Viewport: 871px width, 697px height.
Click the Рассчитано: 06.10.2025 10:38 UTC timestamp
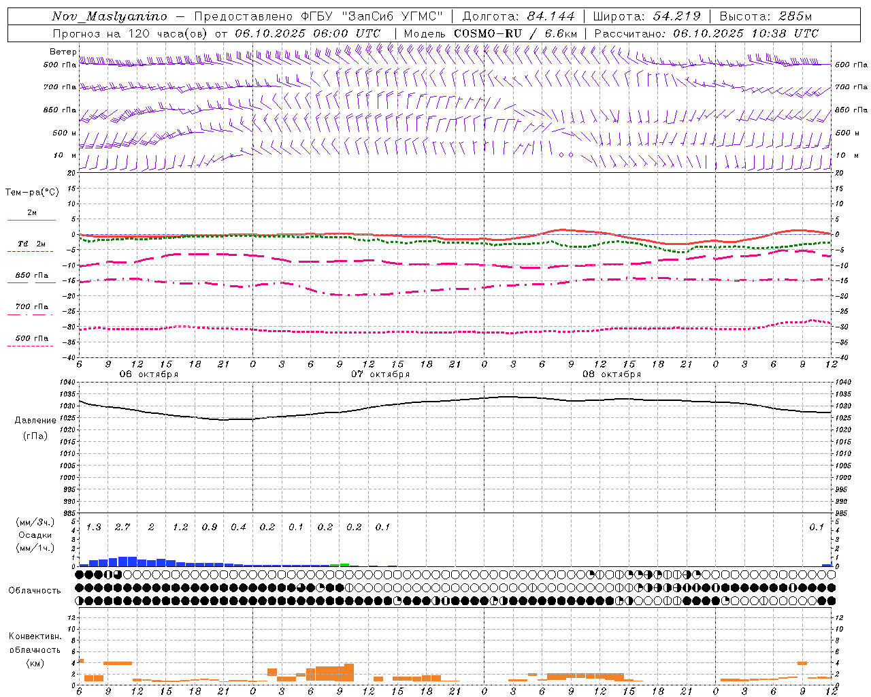[706, 33]
